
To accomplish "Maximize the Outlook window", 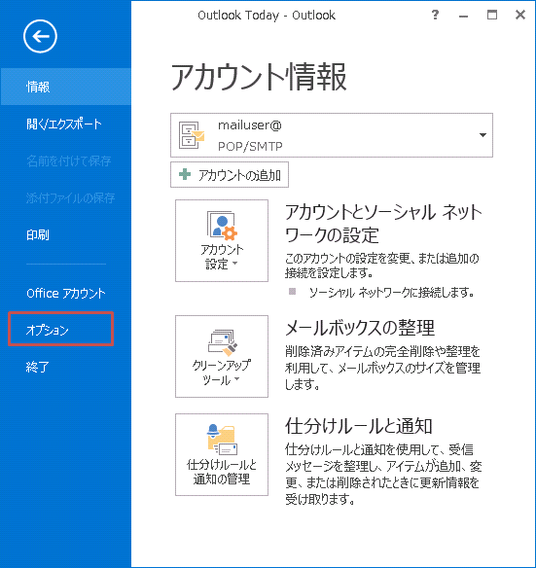I will [492, 15].
